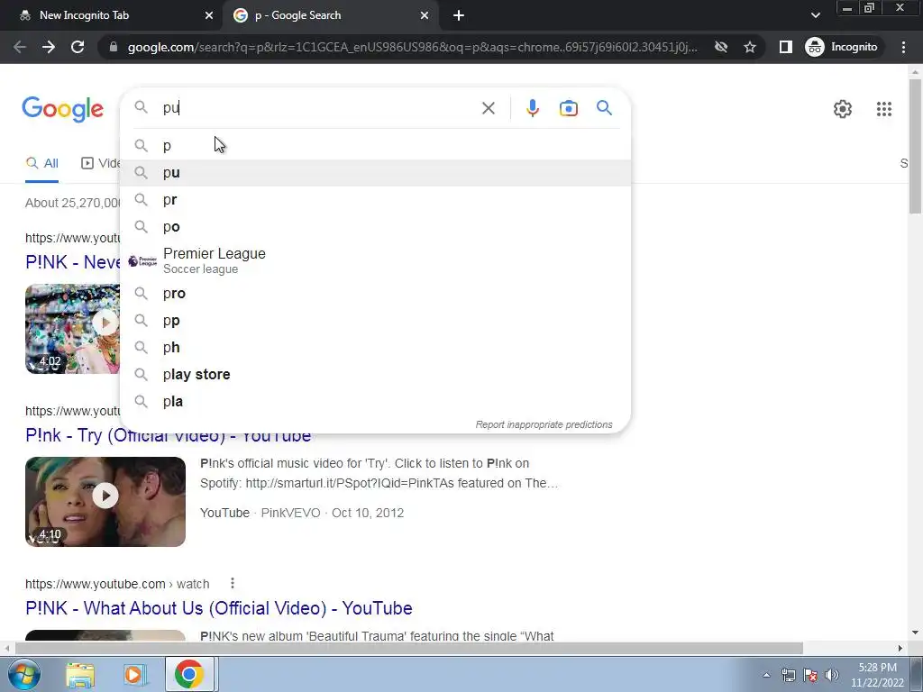
Task: Choose the 'pr' suggestion
Action: pos(375,199)
